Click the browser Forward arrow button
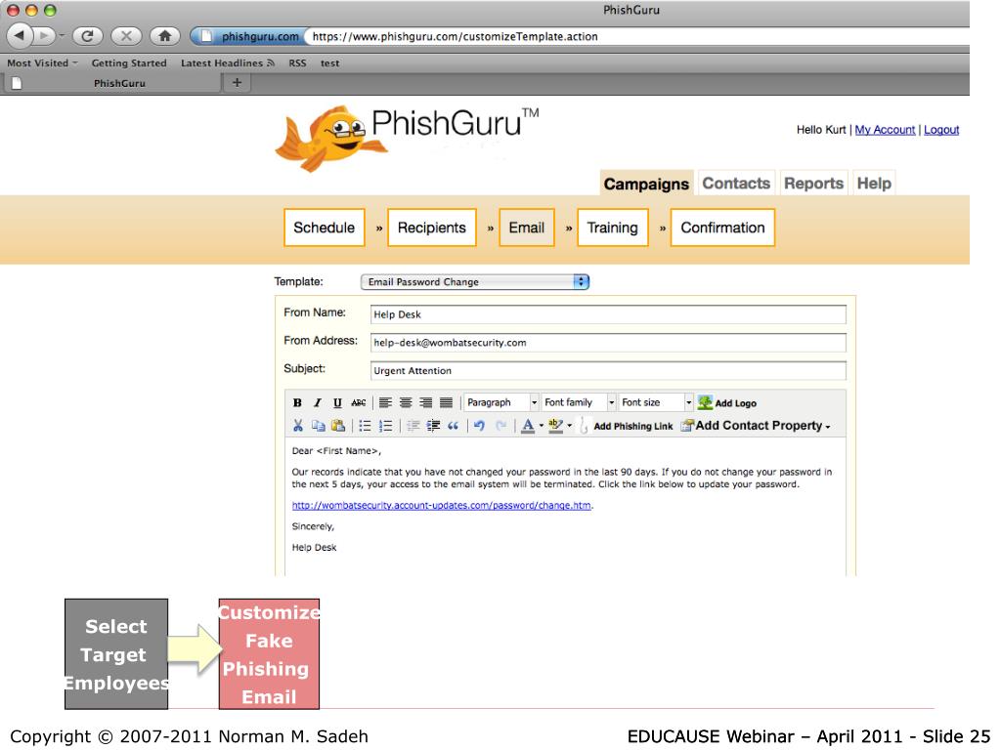 (x=43, y=36)
